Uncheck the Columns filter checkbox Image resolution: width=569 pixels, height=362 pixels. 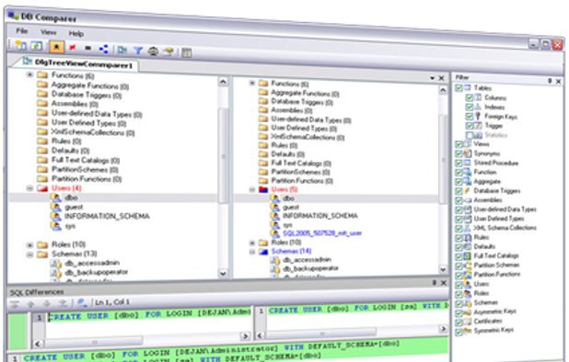pyautogui.click(x=470, y=97)
